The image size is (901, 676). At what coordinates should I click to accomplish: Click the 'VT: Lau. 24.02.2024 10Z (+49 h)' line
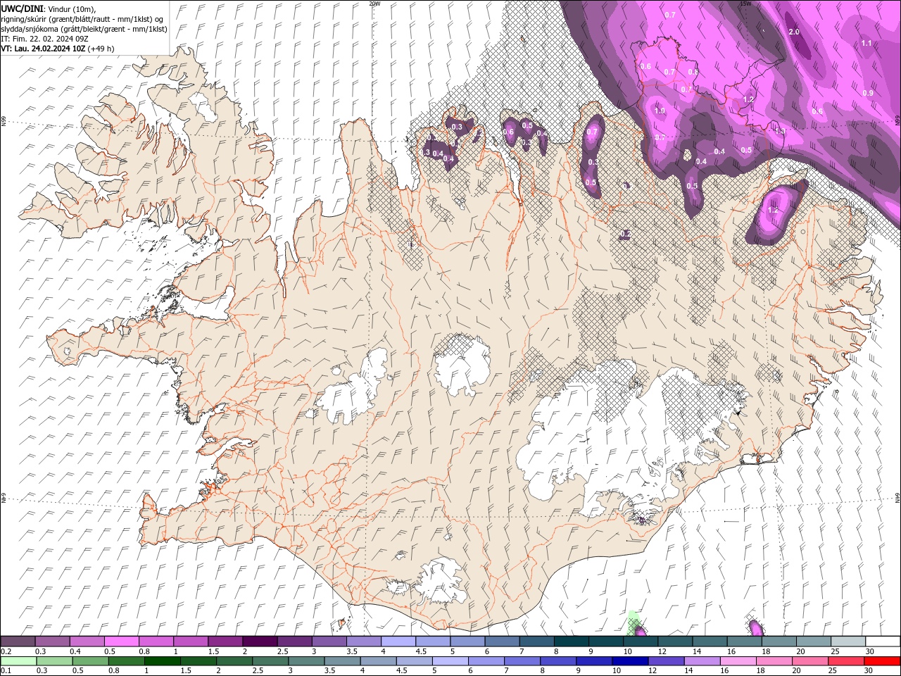coord(58,49)
